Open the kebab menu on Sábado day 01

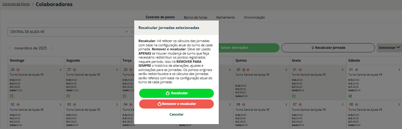[x=399, y=70]
